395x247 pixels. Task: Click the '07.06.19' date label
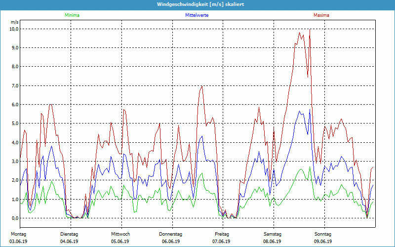[221, 242]
